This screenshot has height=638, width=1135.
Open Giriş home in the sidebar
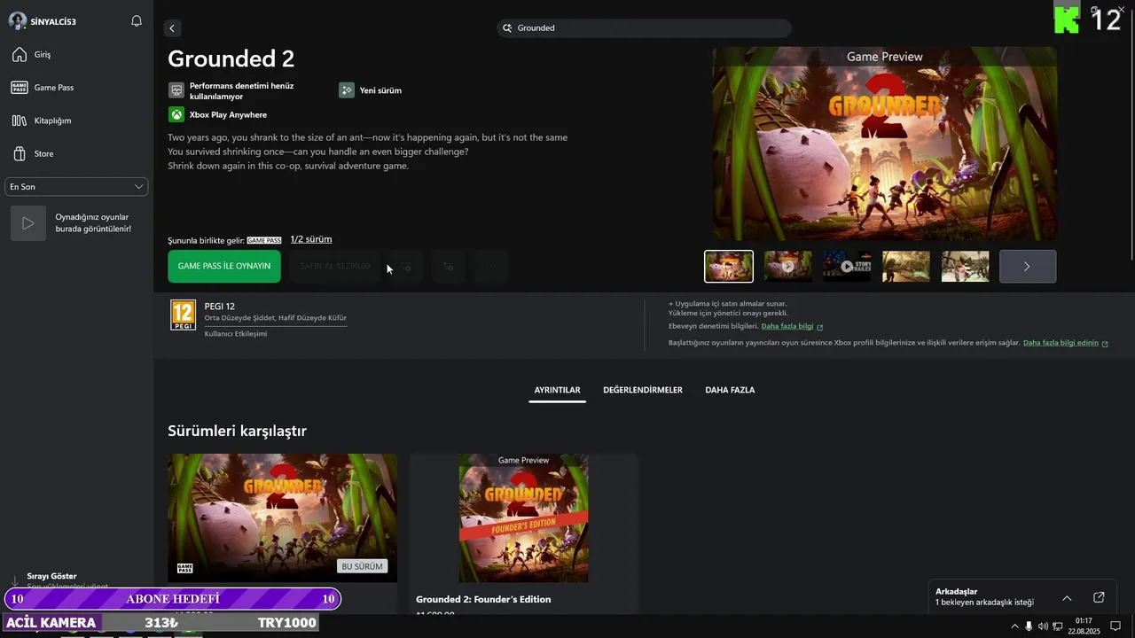pyautogui.click(x=76, y=55)
